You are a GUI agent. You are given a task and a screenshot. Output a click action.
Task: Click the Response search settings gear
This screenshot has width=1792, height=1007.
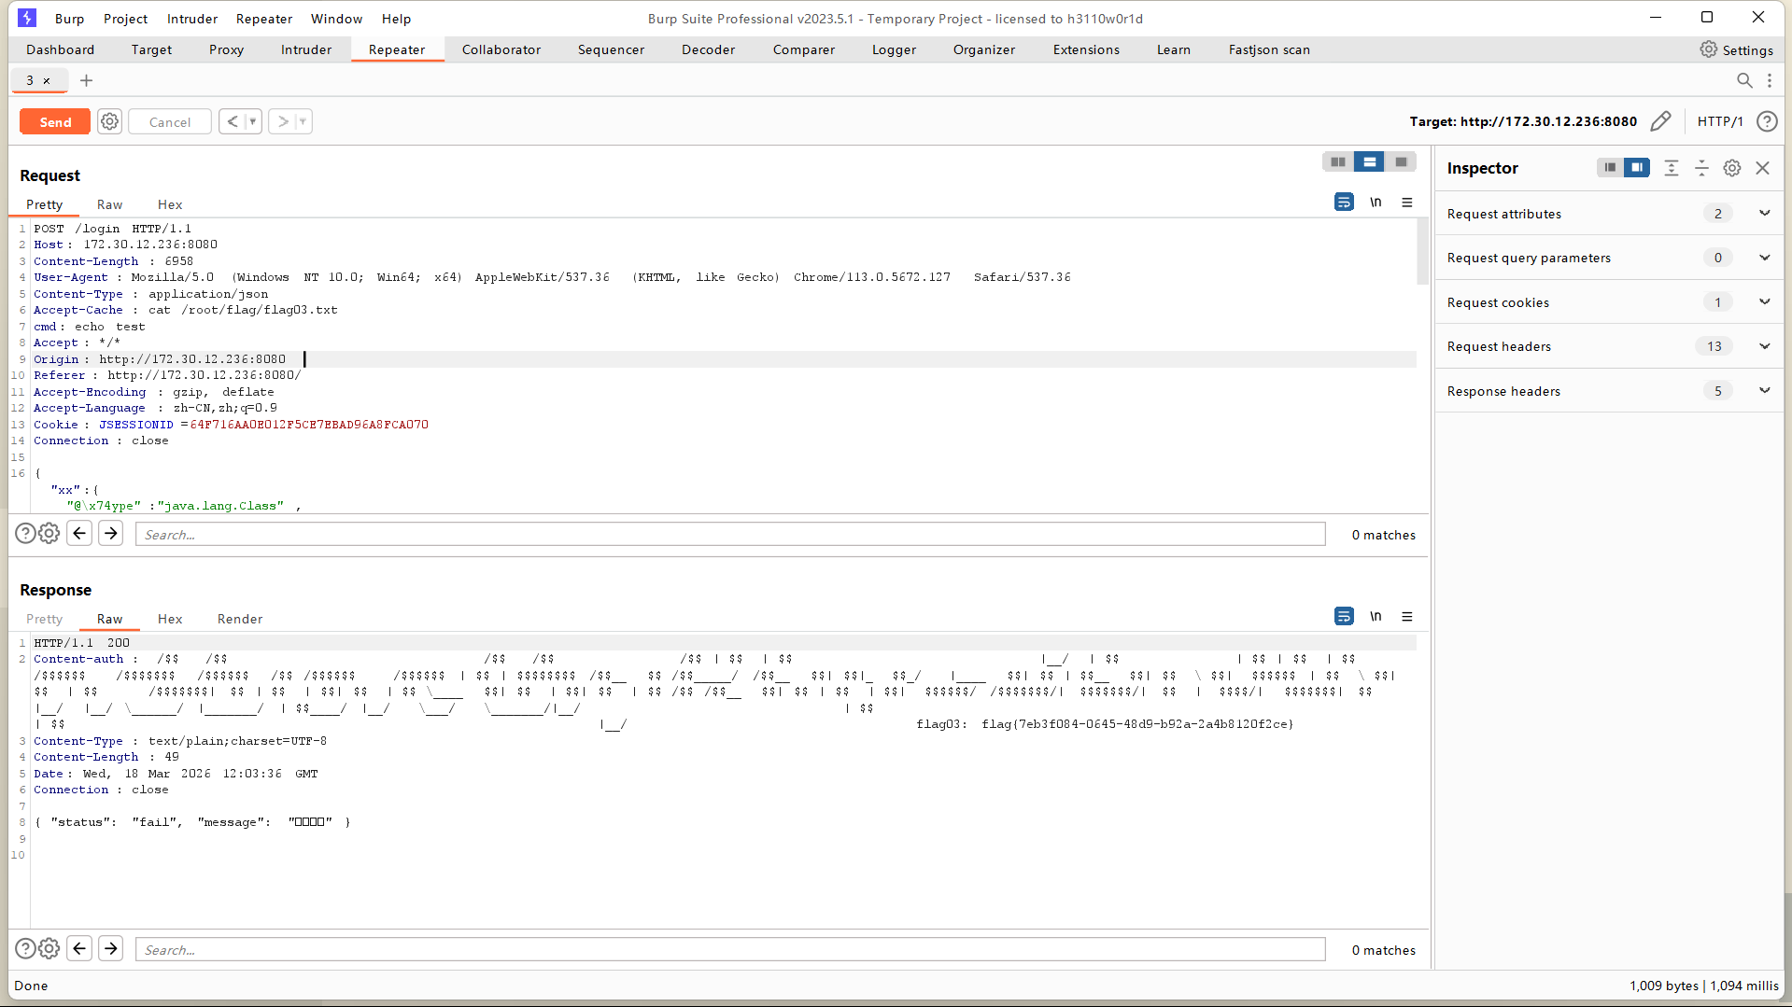pyautogui.click(x=49, y=949)
